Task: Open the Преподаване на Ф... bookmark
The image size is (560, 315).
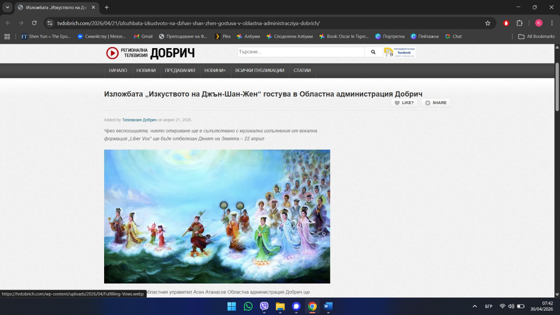Action: (183, 36)
